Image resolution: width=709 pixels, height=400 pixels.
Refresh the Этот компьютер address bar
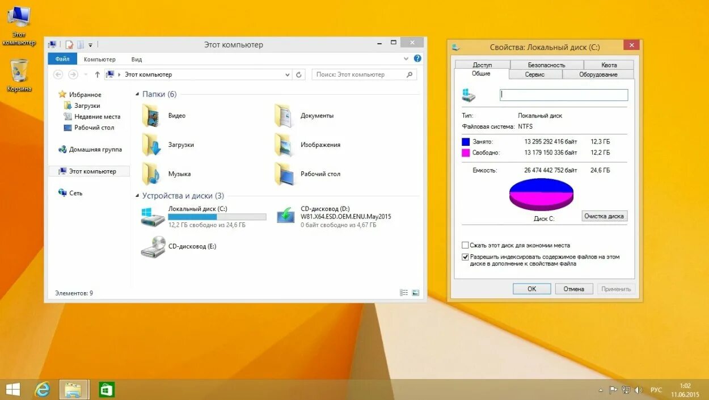tap(299, 74)
